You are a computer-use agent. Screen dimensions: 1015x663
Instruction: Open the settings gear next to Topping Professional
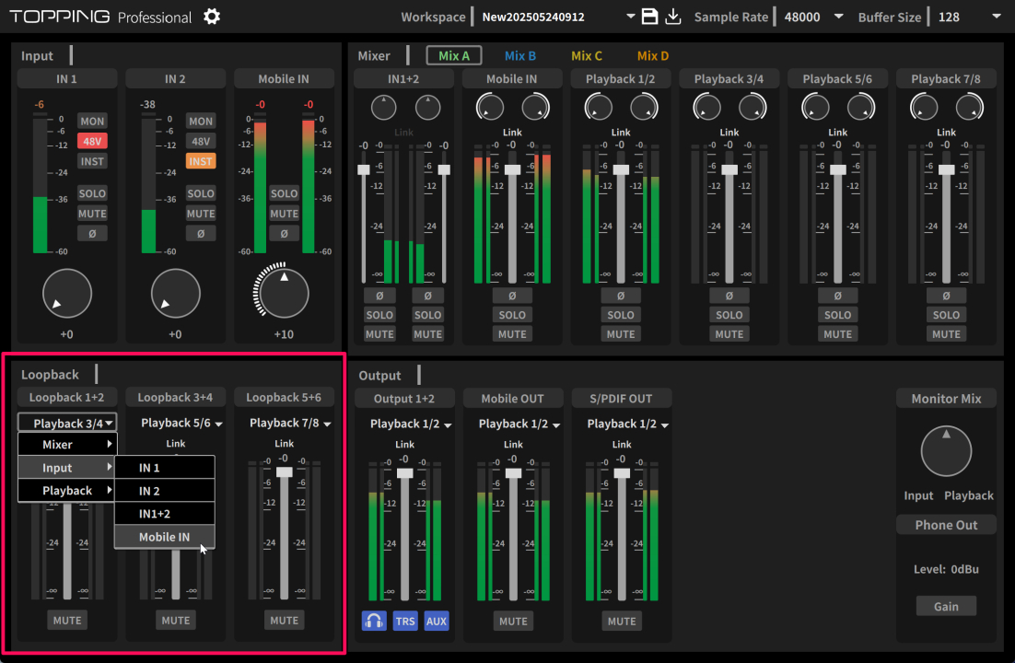tap(212, 17)
